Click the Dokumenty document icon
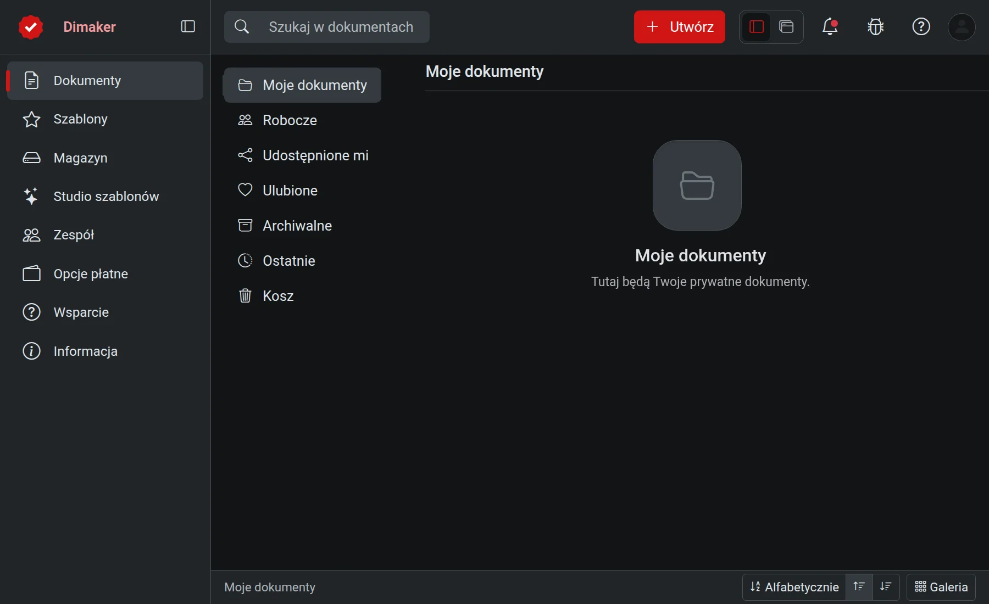Viewport: 989px width, 604px height. [x=31, y=81]
